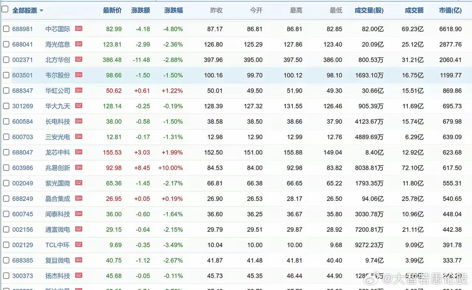Sort by 涨跌额 column header
Image resolution: width=472 pixels, height=290 pixels.
pyautogui.click(x=140, y=11)
